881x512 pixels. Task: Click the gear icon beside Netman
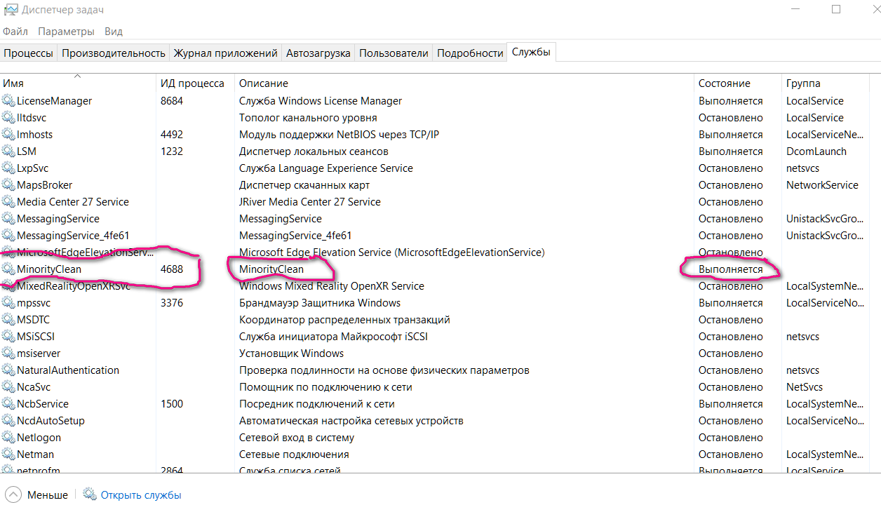coord(8,454)
